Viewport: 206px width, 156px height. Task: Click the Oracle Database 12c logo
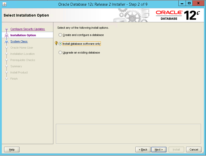pos(178,15)
